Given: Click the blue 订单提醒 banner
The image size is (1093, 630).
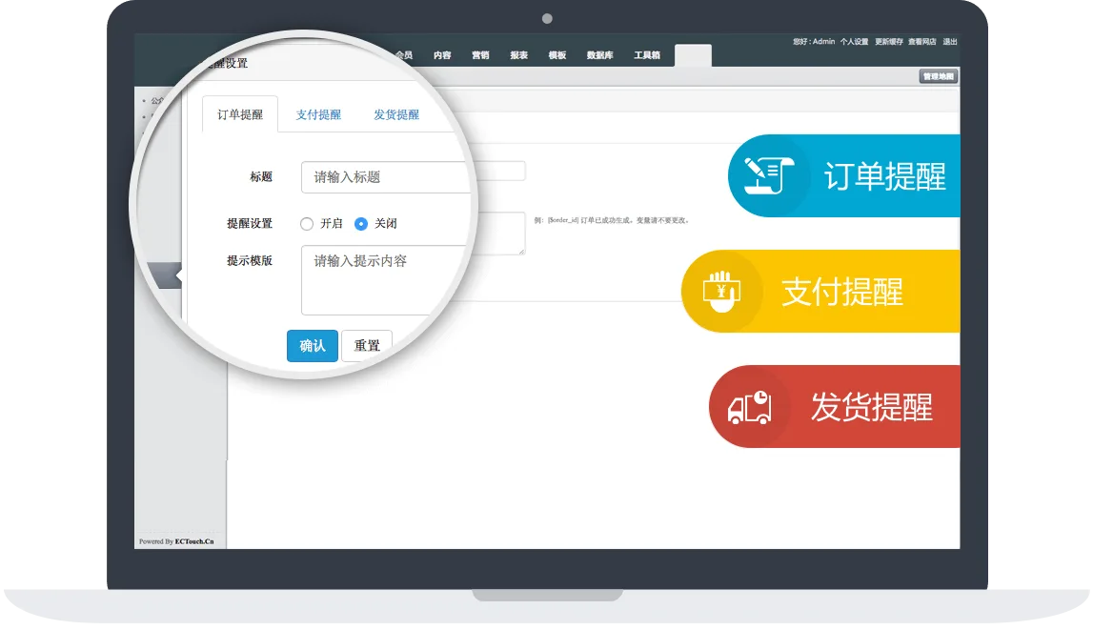Looking at the screenshot, I should tap(844, 175).
